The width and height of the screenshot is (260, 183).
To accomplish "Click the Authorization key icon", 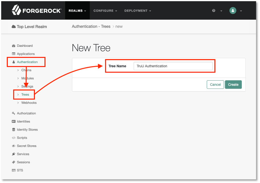I will tap(14, 113).
